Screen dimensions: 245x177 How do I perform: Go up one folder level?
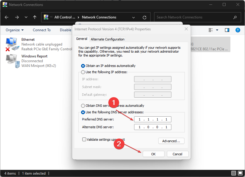click(35, 17)
